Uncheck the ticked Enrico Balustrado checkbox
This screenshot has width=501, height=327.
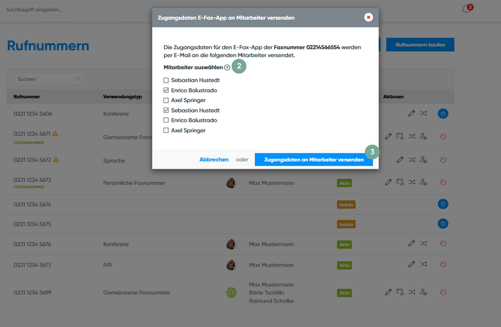pyautogui.click(x=166, y=90)
